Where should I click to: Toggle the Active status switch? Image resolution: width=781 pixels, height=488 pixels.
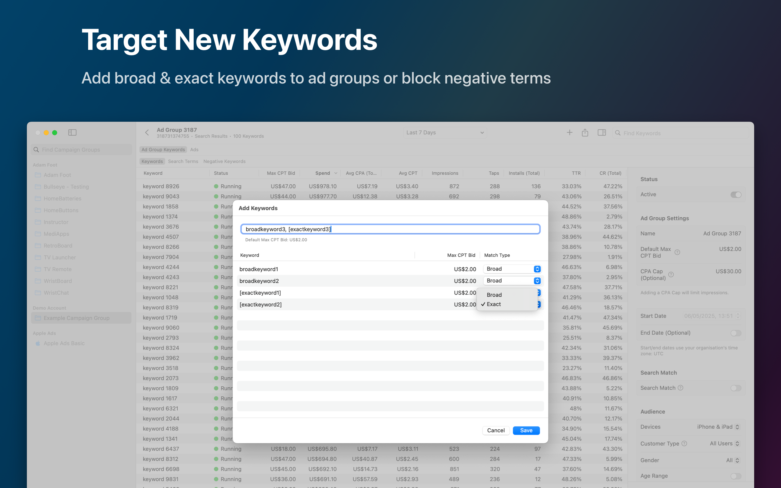point(736,195)
